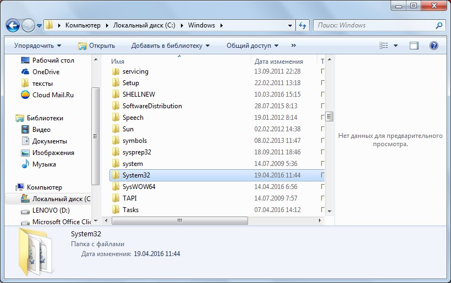451x283 pixels.
Task: Click horizontal scroll right arrow
Action: coord(320,221)
